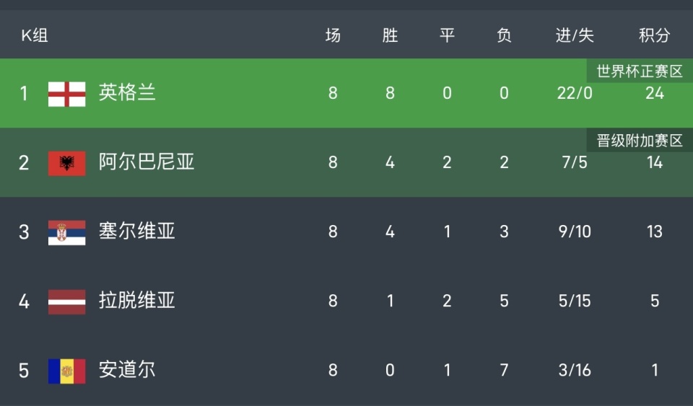Click the 场 column header
The width and height of the screenshot is (693, 406).
(x=333, y=35)
